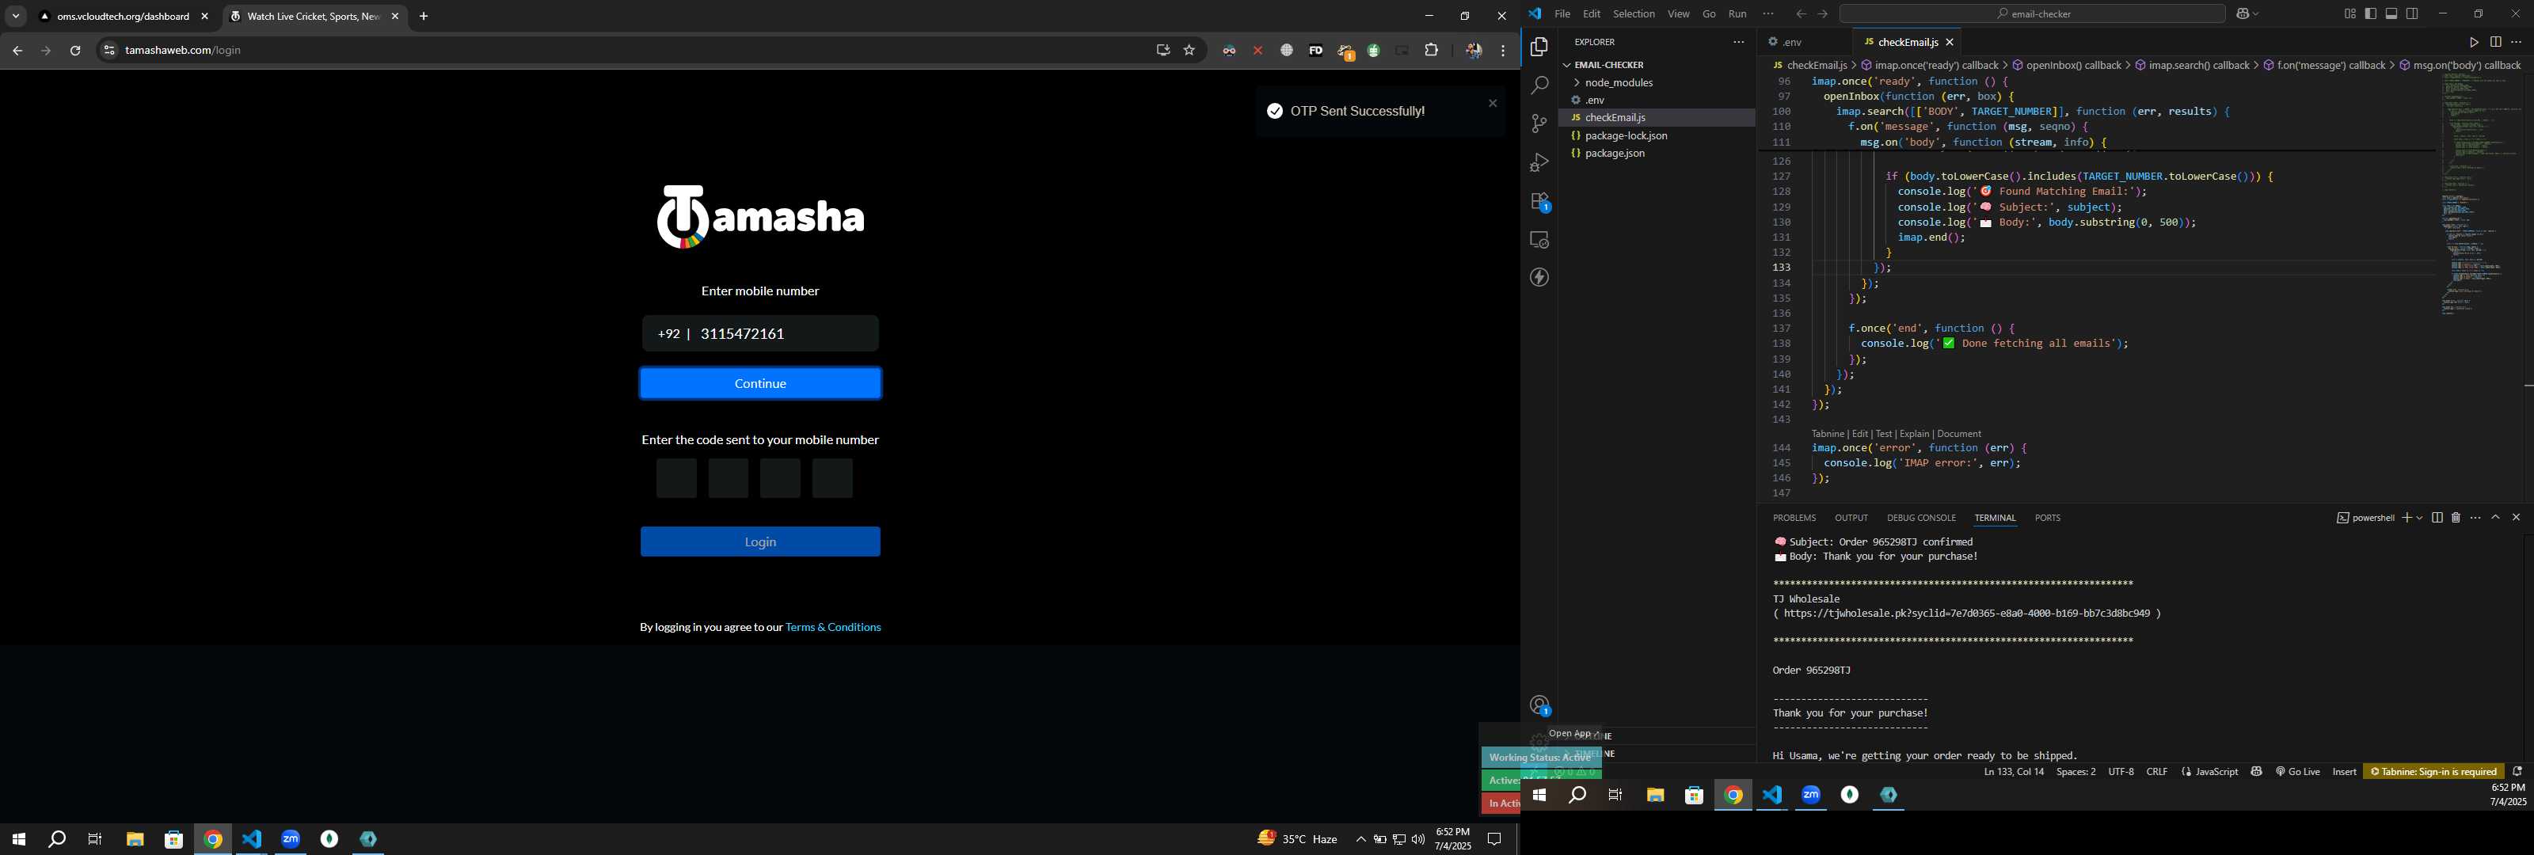Open Explorer views and more actions ellipsis
Viewport: 2534px width, 855px height.
pos(1738,42)
